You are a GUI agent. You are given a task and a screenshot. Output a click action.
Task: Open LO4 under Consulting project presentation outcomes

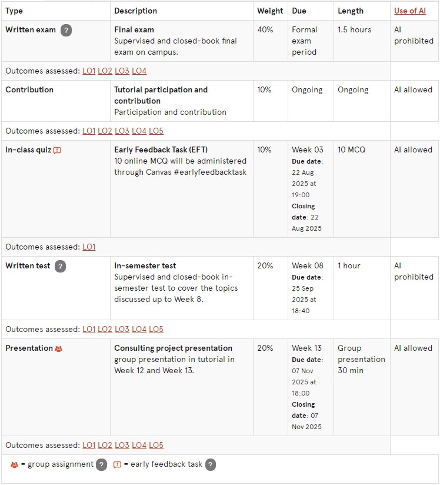139,445
